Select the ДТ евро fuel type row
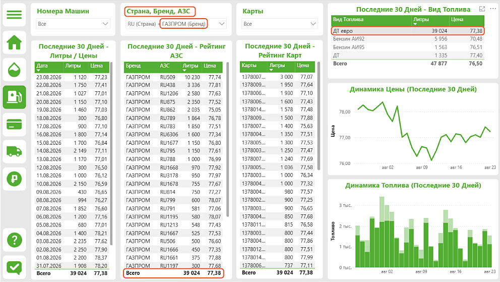 [408, 31]
